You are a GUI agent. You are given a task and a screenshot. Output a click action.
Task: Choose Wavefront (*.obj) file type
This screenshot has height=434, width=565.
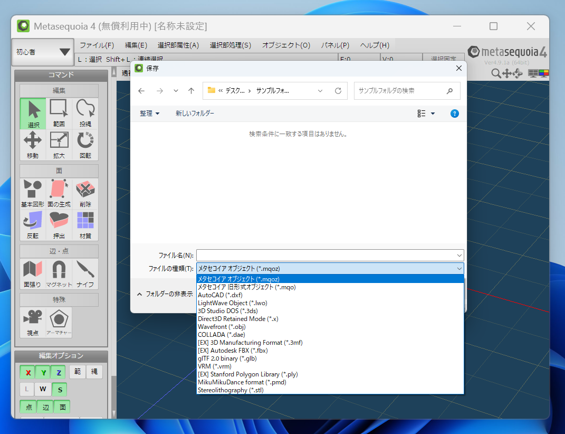pos(330,327)
